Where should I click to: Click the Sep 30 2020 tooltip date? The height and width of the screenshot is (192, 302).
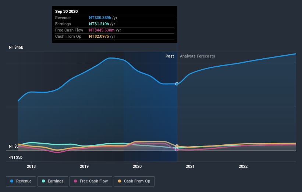67,11
